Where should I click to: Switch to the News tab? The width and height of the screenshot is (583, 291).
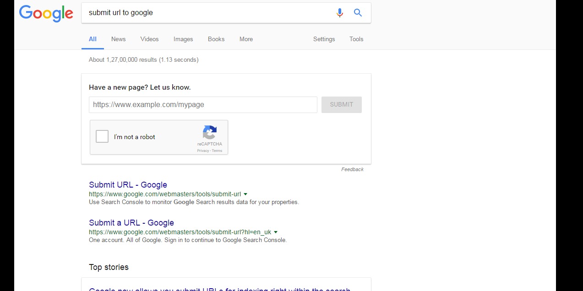[x=118, y=39]
